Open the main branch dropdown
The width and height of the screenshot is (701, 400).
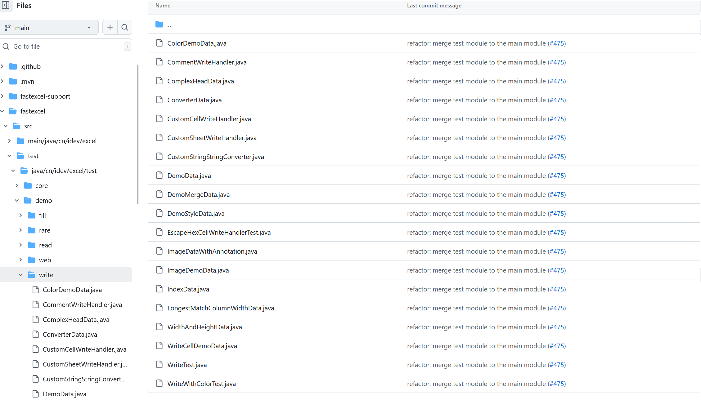pos(49,28)
